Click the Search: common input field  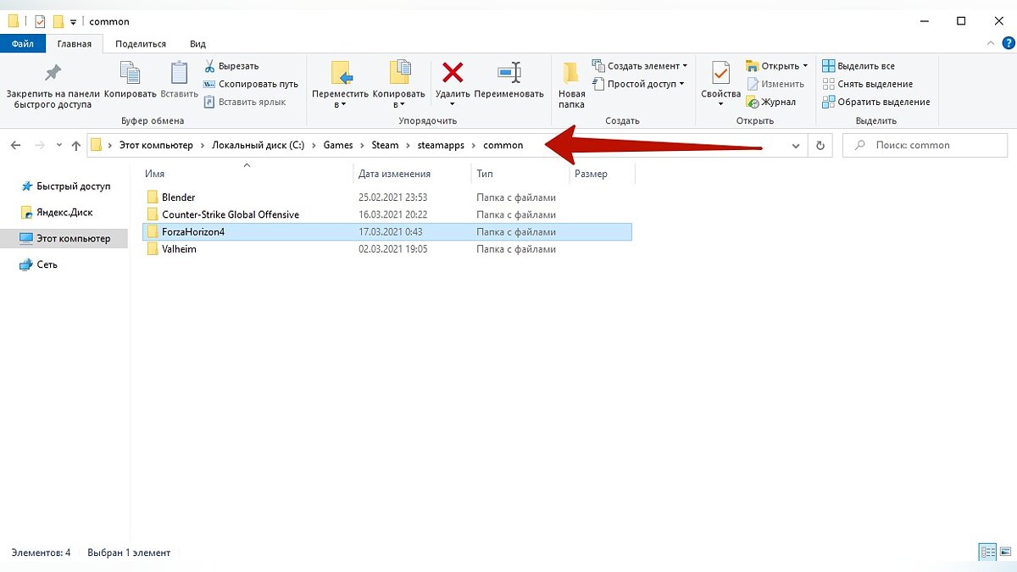[923, 146]
